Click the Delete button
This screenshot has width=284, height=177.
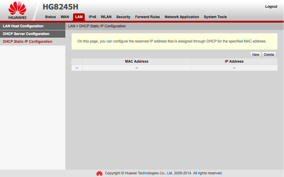(269, 55)
